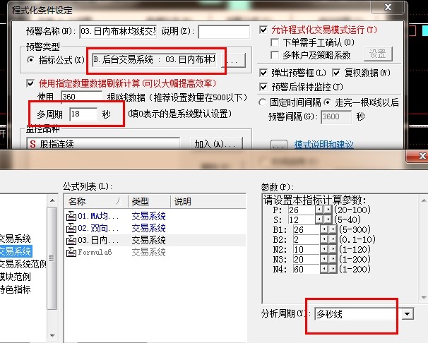Decrease parameter N2 with left stepper arrow

pyautogui.click(x=325, y=249)
